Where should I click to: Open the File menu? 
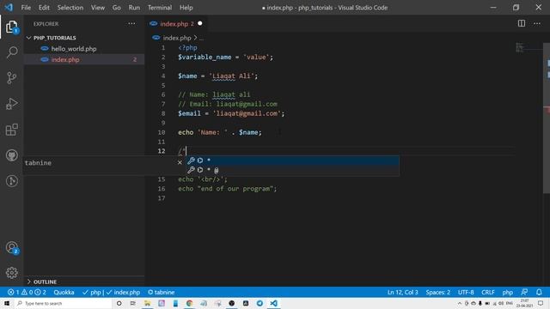[x=26, y=8]
